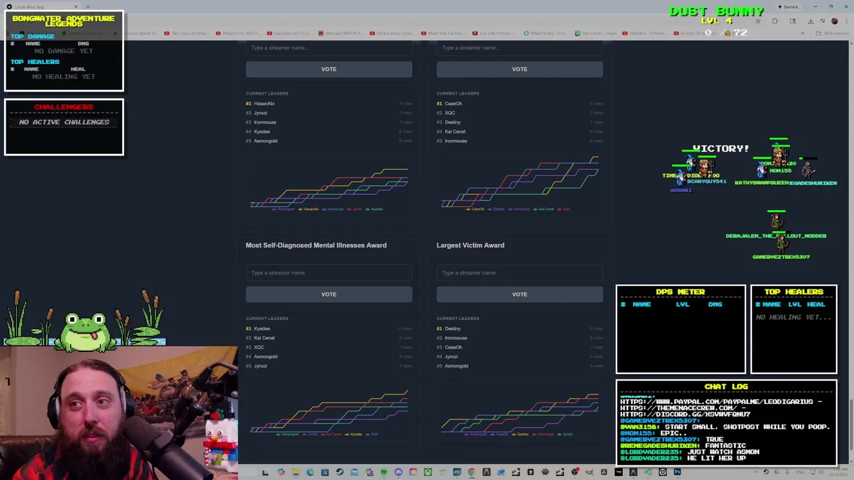Launch Spotify from the taskbar
Viewport: 854px width, 480px height.
[384, 473]
